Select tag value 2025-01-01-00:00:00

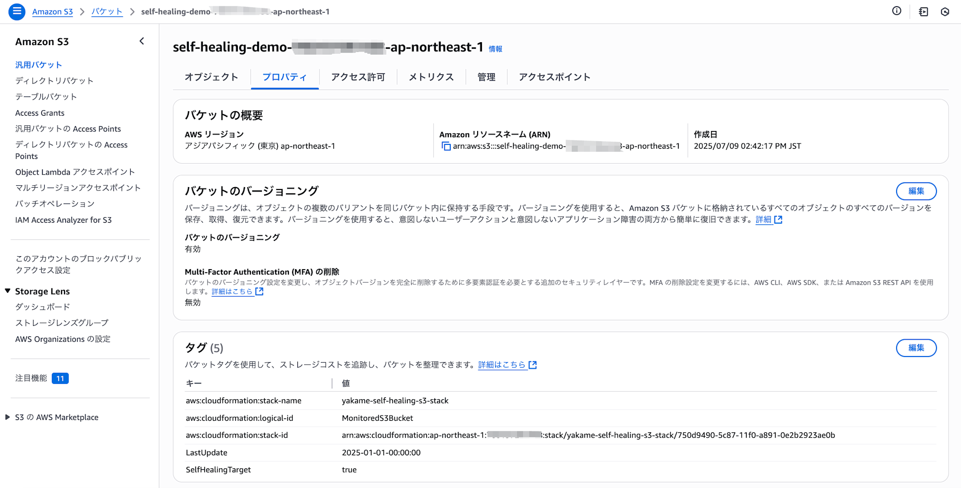point(381,452)
